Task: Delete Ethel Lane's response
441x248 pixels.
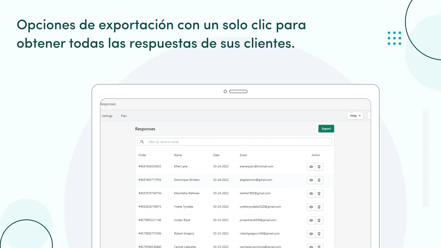Action: pos(319,167)
